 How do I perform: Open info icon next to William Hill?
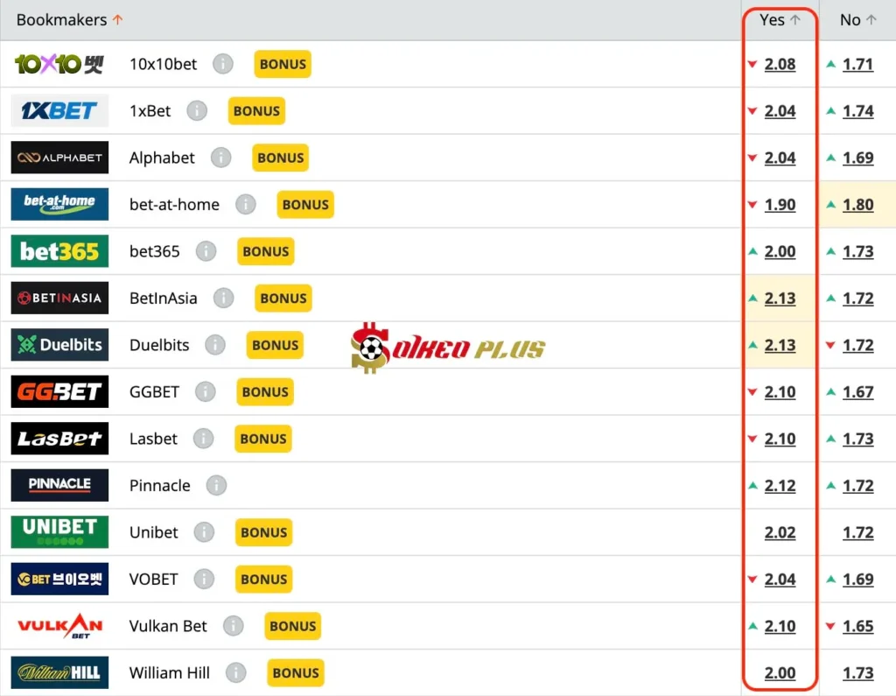tap(235, 672)
